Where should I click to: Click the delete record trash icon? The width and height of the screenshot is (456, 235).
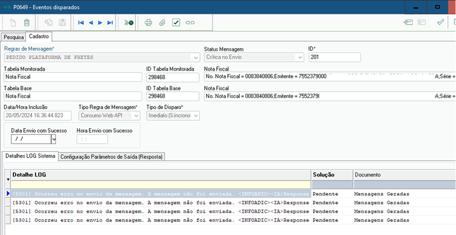pyautogui.click(x=27, y=22)
